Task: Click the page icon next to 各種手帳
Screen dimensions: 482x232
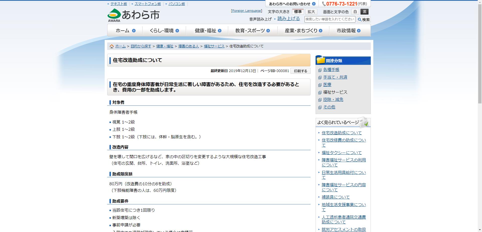Action: pyautogui.click(x=320, y=70)
